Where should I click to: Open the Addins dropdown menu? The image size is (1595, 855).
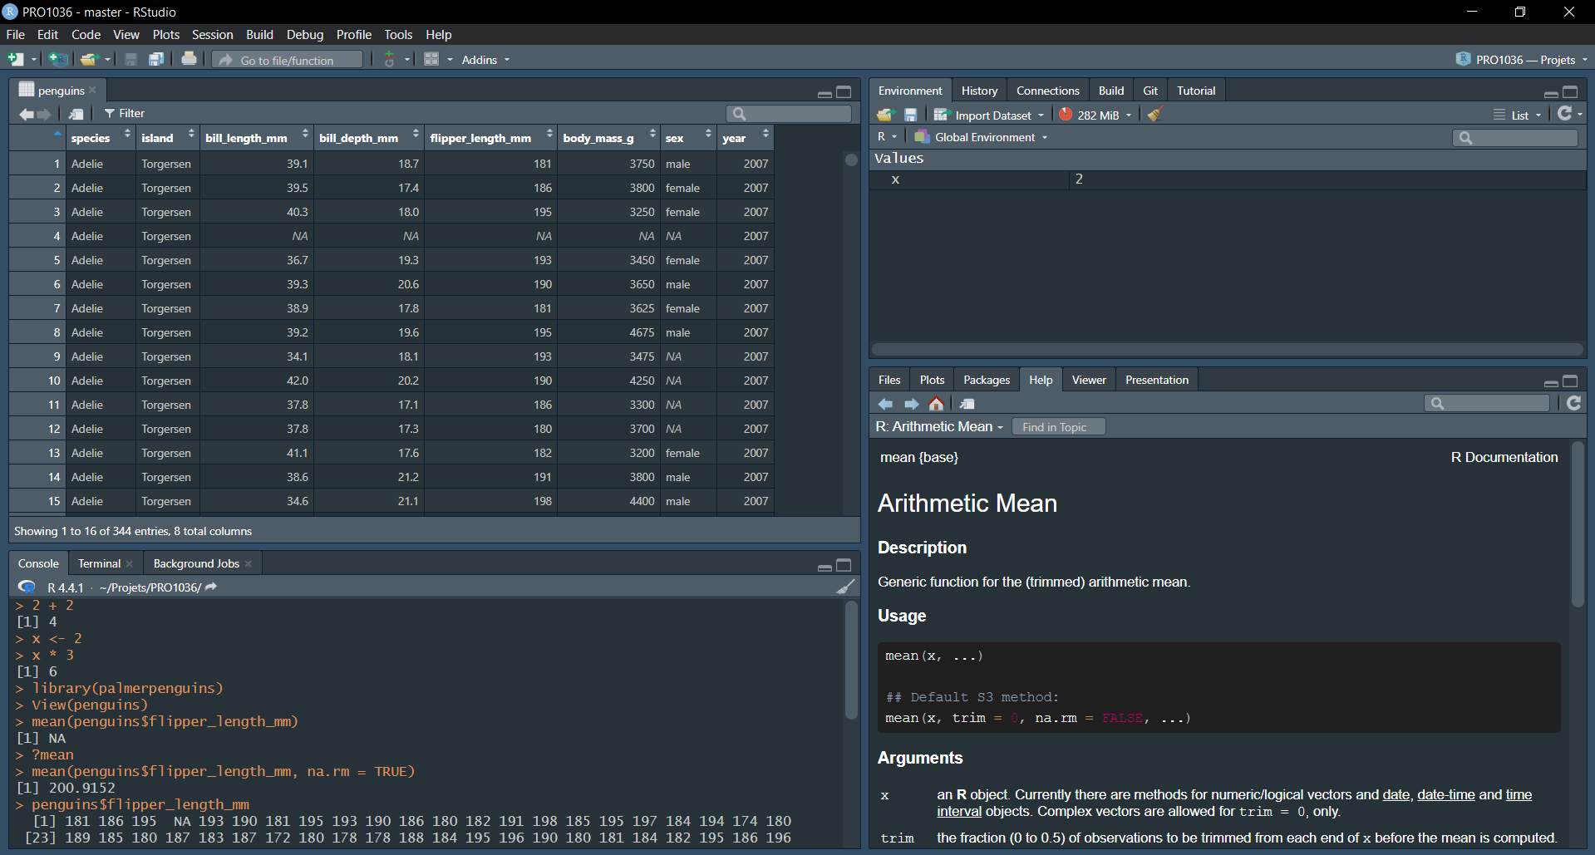pos(485,60)
